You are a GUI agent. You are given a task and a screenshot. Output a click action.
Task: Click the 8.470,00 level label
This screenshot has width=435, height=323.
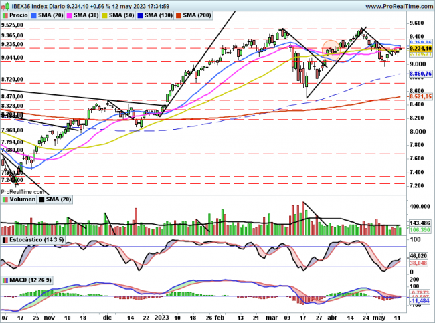point(12,96)
